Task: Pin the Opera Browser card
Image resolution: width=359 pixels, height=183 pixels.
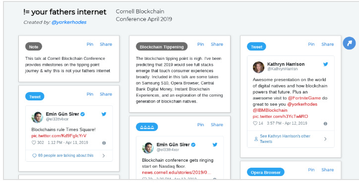Action: pos(311,170)
